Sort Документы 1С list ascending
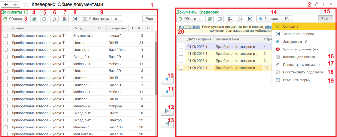Screen dimensions: 337x137 (x=54, y=19)
